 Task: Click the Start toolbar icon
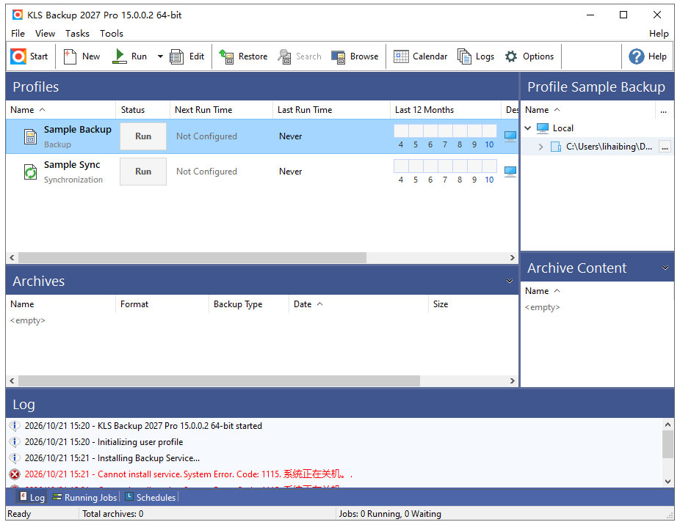[18, 56]
